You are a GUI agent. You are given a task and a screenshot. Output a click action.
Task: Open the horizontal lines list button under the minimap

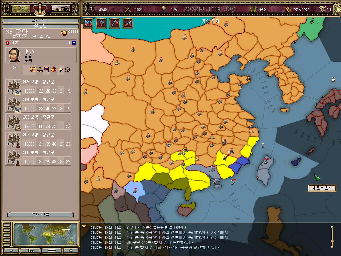[52, 251]
